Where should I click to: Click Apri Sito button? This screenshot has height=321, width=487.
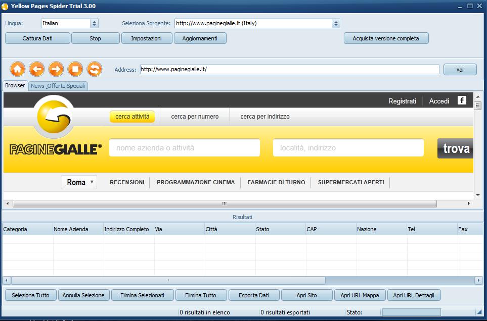coord(306,295)
